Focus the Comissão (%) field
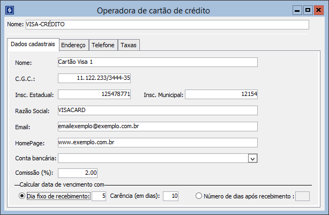 pos(77,173)
